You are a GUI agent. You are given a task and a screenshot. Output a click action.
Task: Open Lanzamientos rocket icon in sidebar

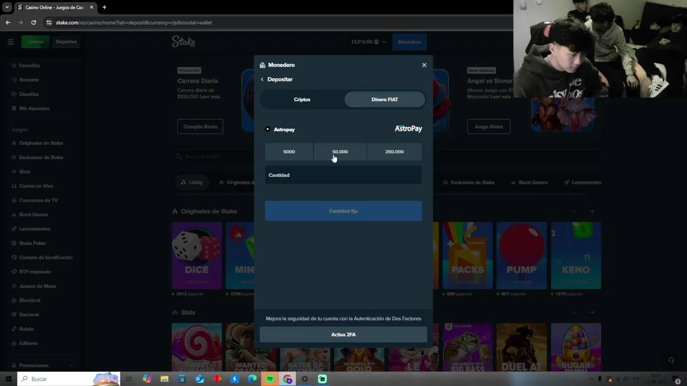click(x=14, y=229)
